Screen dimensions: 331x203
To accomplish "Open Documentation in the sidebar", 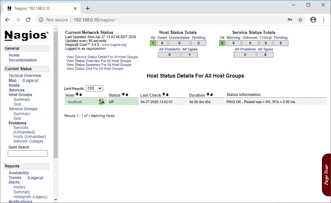I will pos(23,60).
